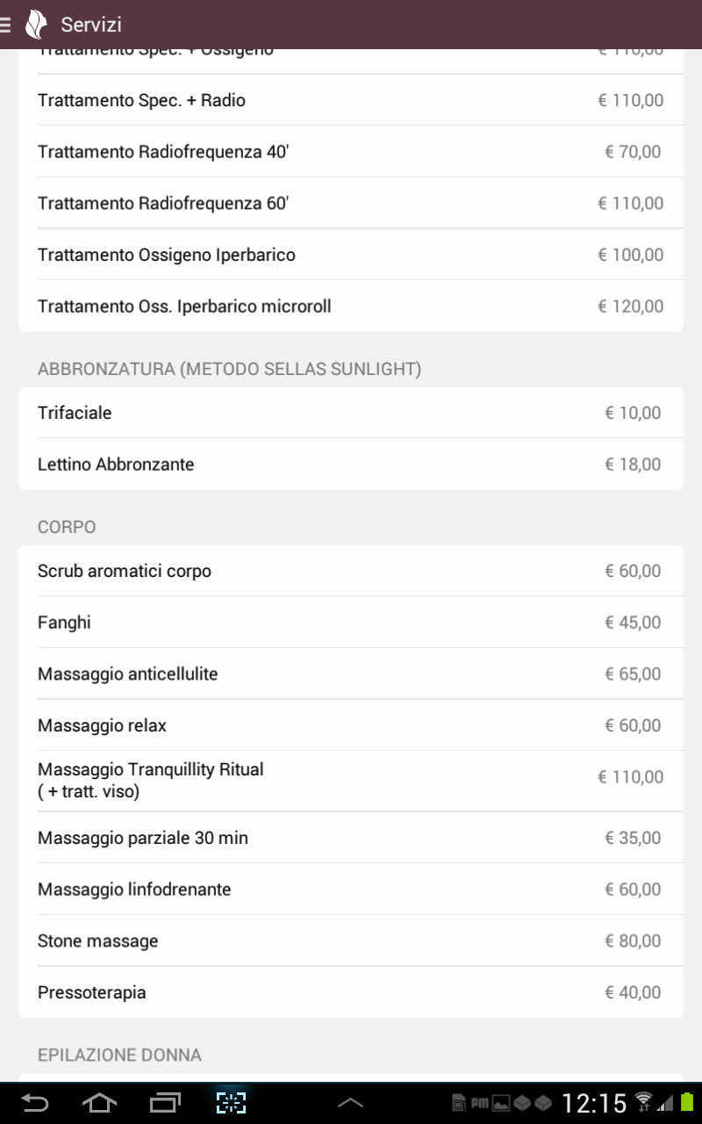Viewport: 702px width, 1124px height.
Task: Choose Massaggio anticellulite
Action: coord(350,674)
